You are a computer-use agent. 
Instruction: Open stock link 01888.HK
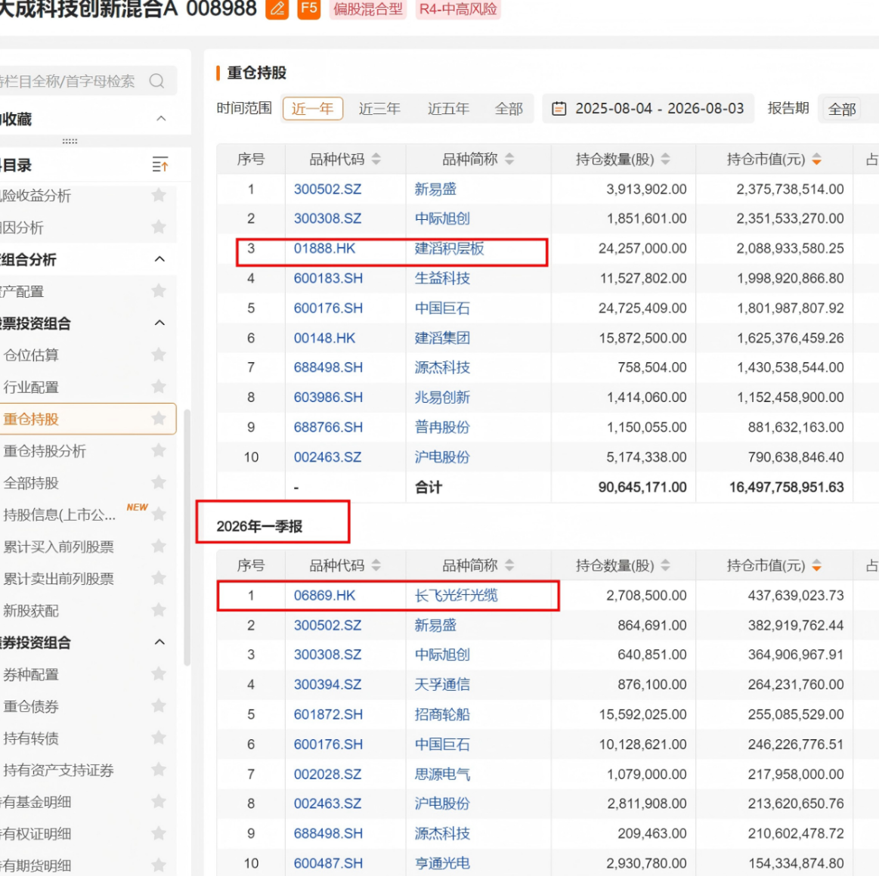pyautogui.click(x=324, y=248)
